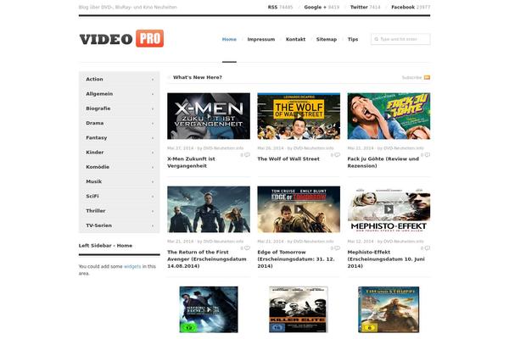Click the Subscribe link

point(411,77)
